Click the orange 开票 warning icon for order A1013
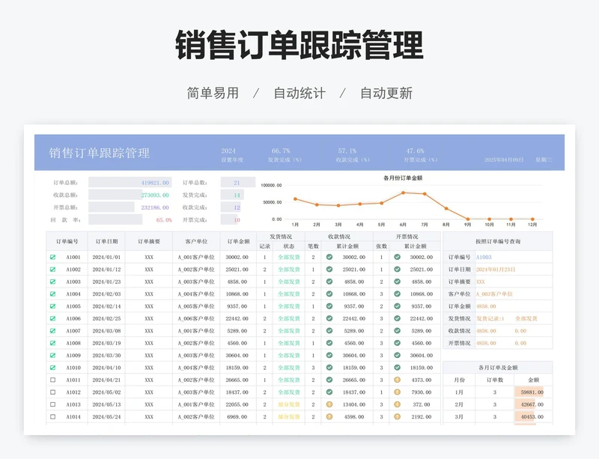599x459 pixels. 398,404
